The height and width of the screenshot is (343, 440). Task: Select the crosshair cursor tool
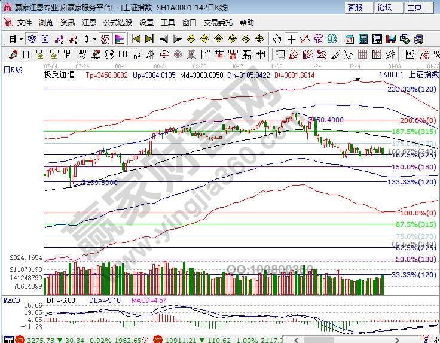click(x=291, y=39)
